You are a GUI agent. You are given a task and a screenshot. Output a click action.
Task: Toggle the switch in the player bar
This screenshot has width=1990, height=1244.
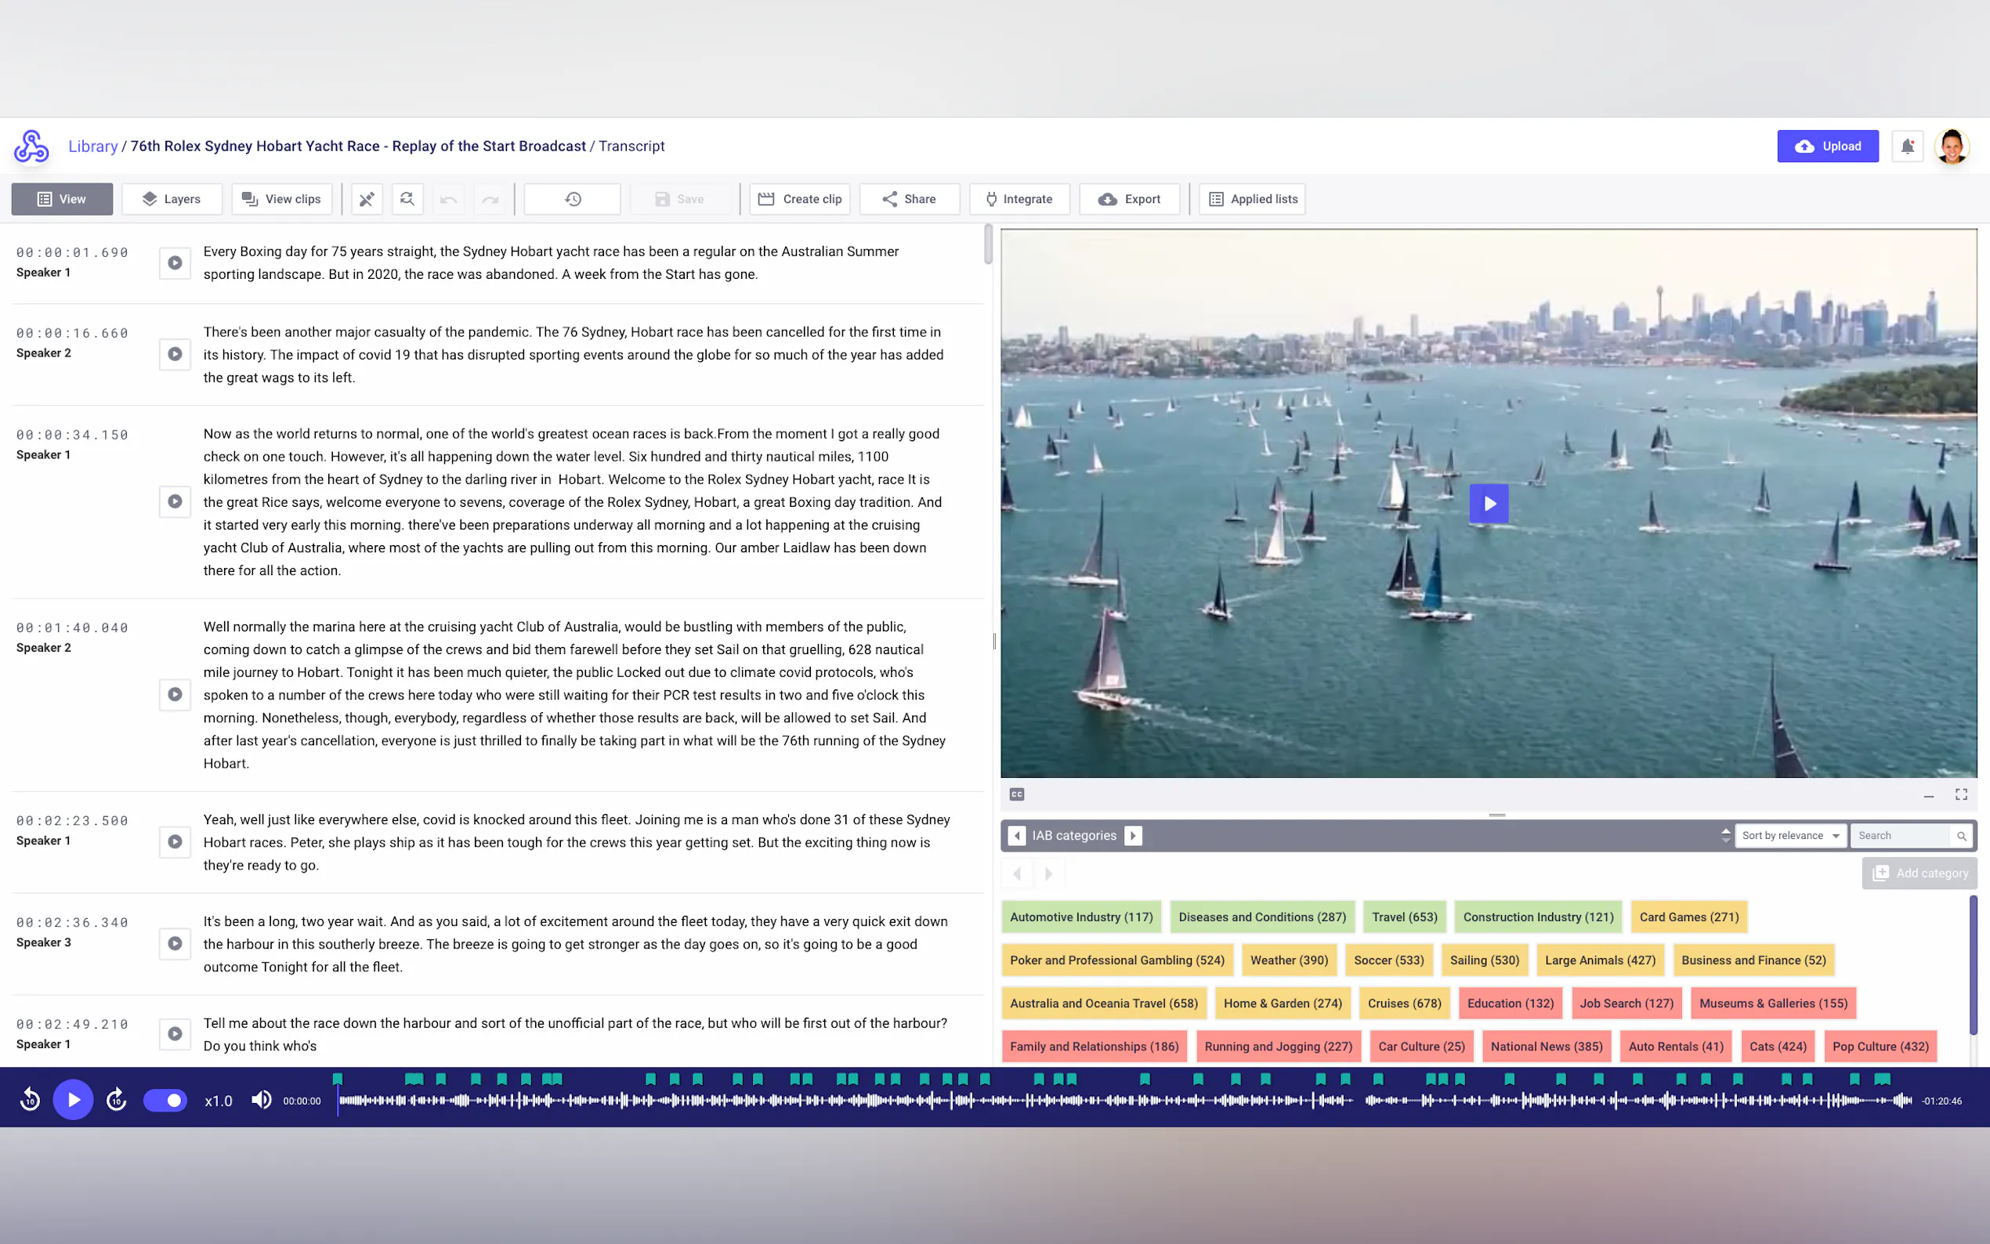click(165, 1100)
